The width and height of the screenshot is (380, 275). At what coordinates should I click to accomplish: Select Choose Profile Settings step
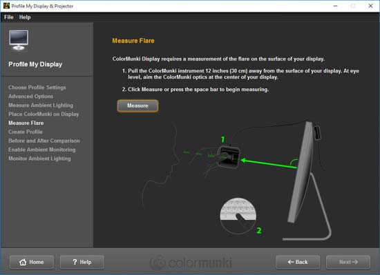tap(37, 88)
